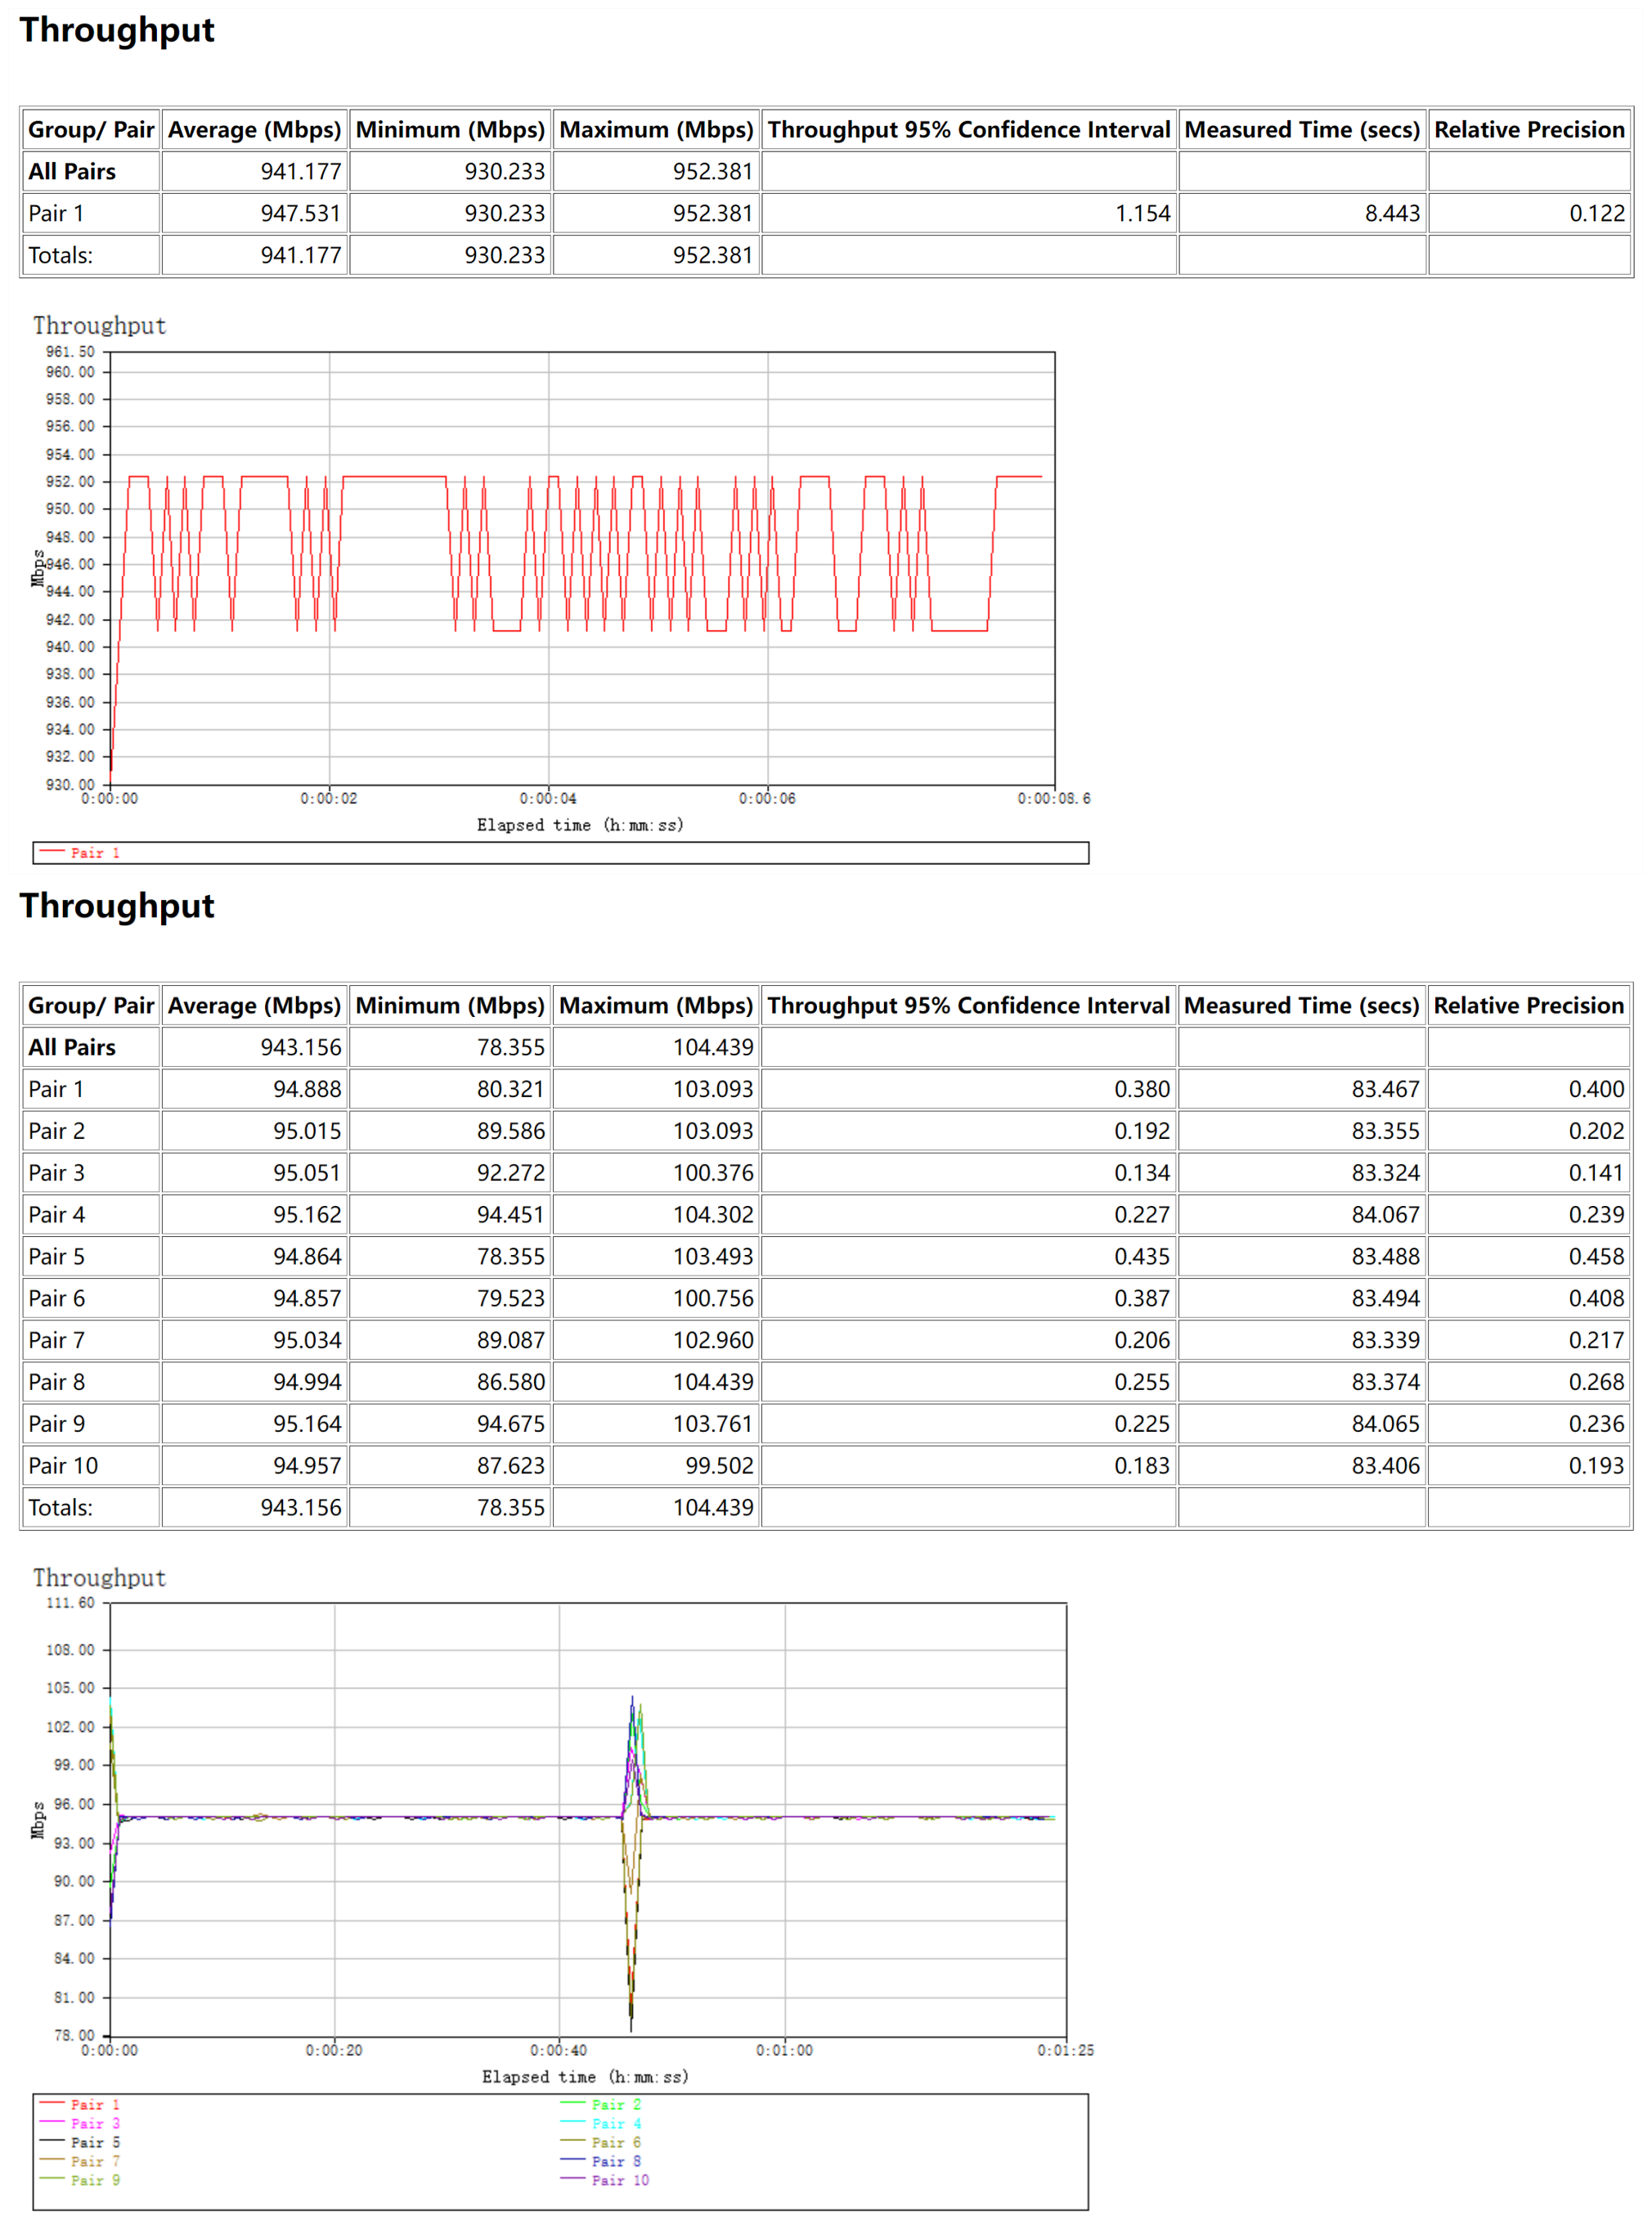The width and height of the screenshot is (1652, 2227).
Task: Click the Relative Precision header in second table
Action: pyautogui.click(x=1528, y=1006)
